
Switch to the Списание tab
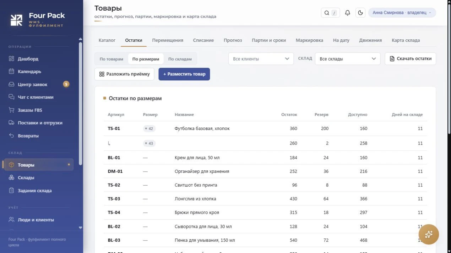[x=203, y=40]
